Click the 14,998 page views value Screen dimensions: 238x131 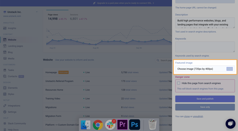click(x=53, y=19)
